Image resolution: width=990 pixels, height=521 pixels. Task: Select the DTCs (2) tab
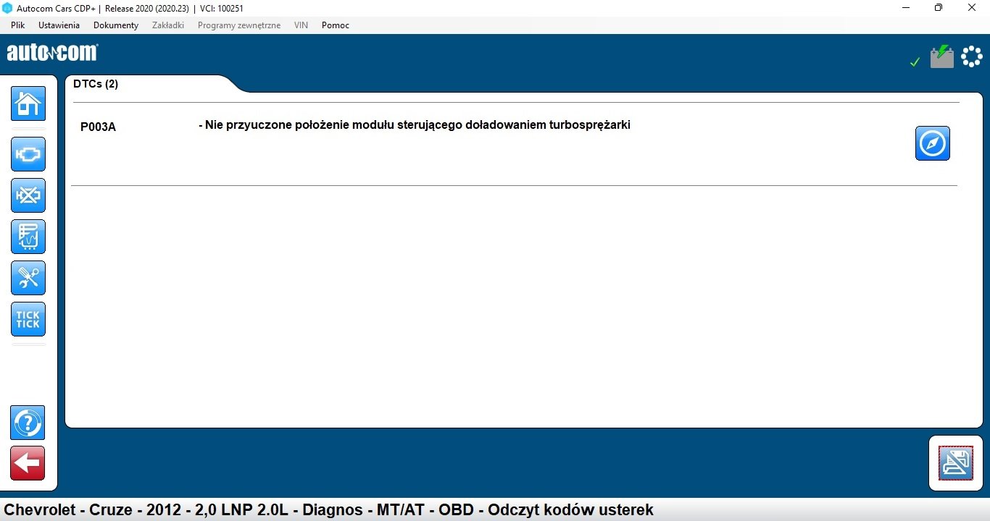[96, 84]
